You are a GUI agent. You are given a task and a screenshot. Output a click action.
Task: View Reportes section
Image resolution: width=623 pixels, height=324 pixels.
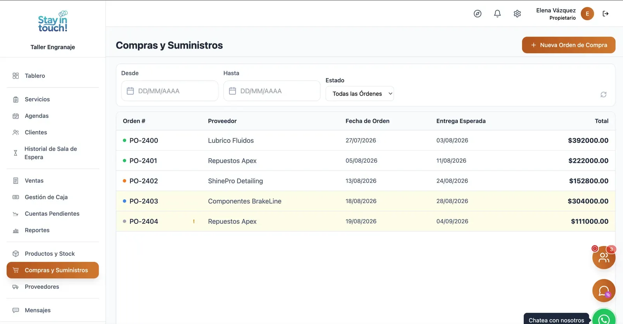coord(53,230)
